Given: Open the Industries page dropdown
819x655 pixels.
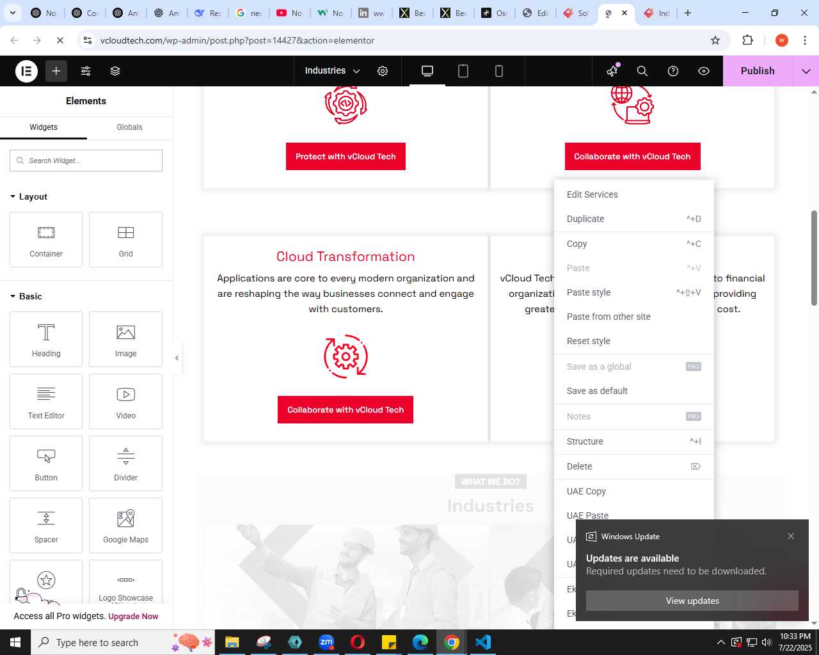Looking at the screenshot, I should [332, 71].
